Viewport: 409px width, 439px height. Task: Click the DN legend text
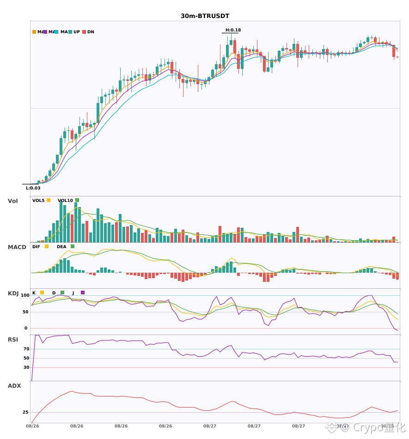(91, 32)
